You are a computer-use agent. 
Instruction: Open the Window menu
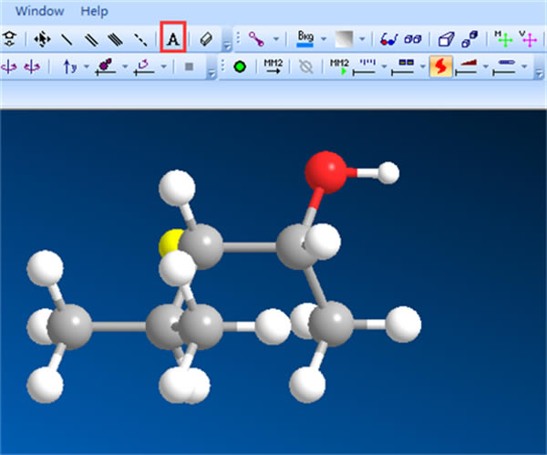click(x=40, y=12)
